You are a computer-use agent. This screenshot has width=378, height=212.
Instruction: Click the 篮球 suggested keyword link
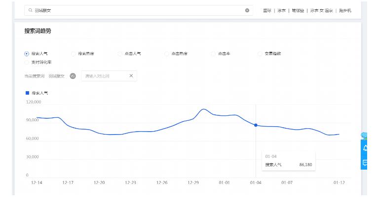coord(267,10)
